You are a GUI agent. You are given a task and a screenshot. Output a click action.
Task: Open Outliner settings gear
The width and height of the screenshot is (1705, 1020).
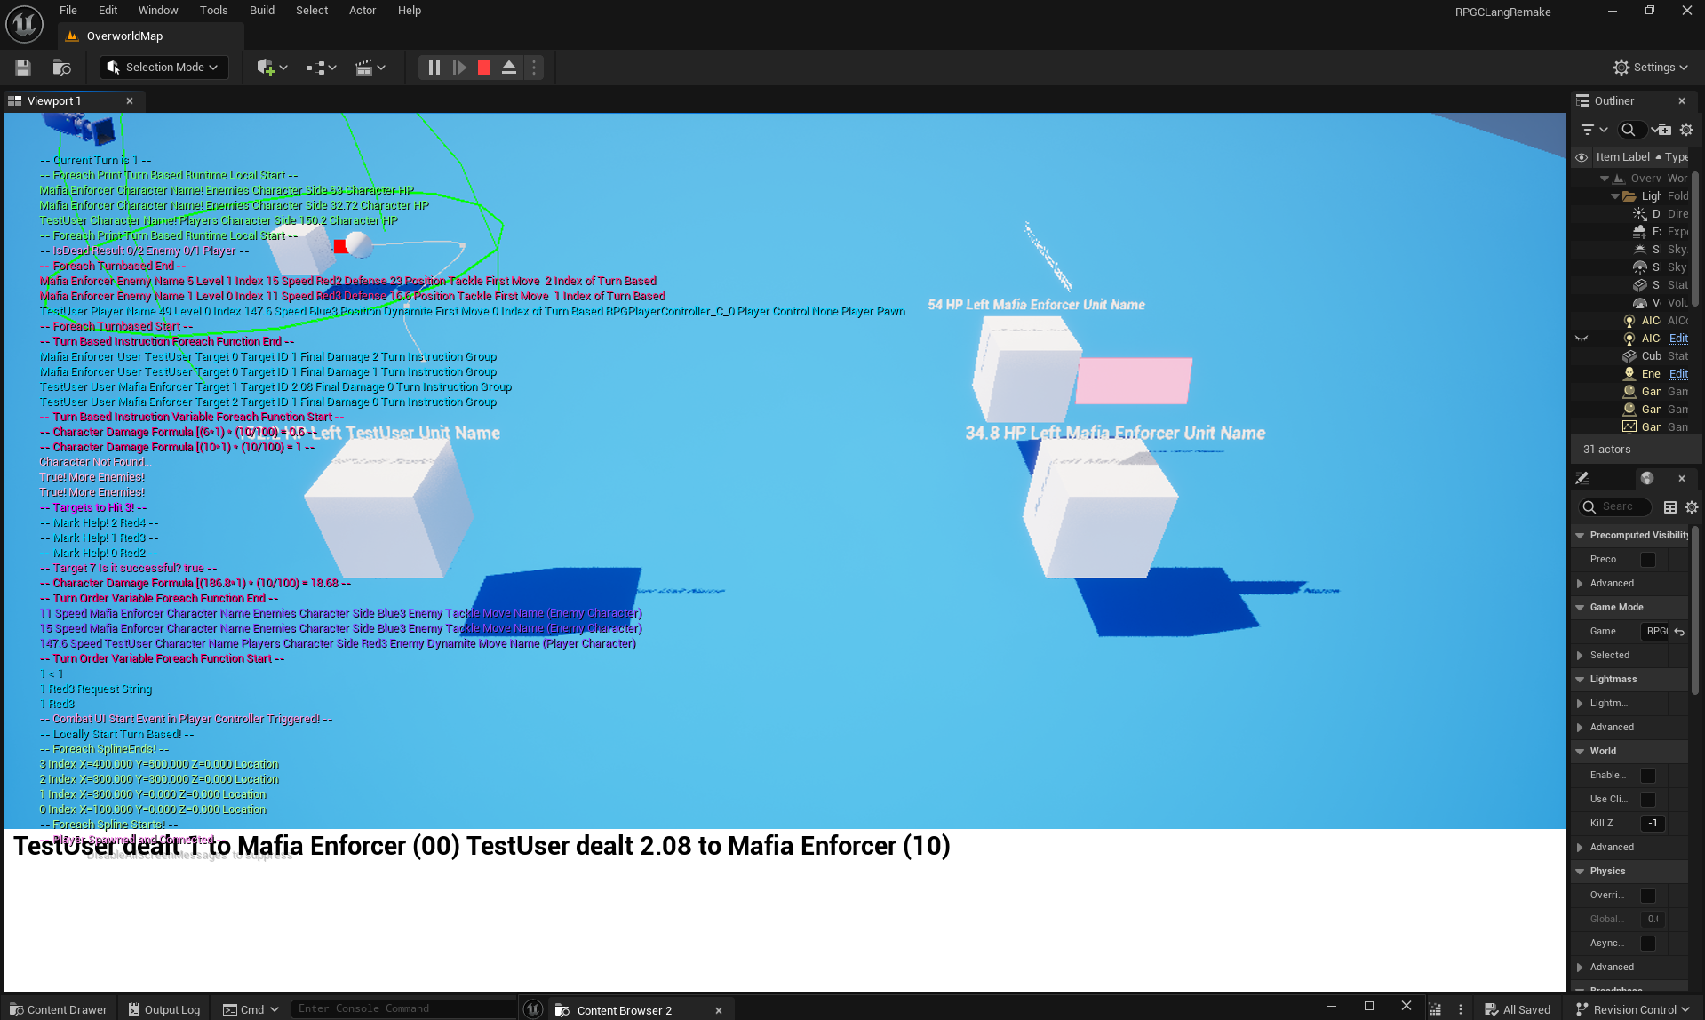pos(1686,130)
